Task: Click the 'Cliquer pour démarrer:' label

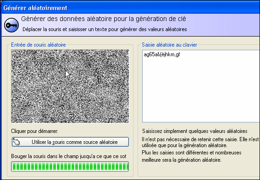Action: click(34, 131)
